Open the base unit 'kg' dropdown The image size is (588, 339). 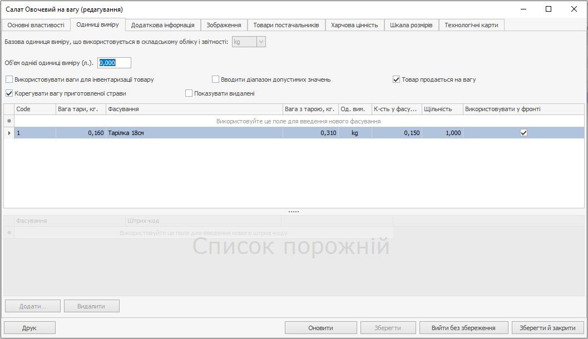pyautogui.click(x=261, y=42)
